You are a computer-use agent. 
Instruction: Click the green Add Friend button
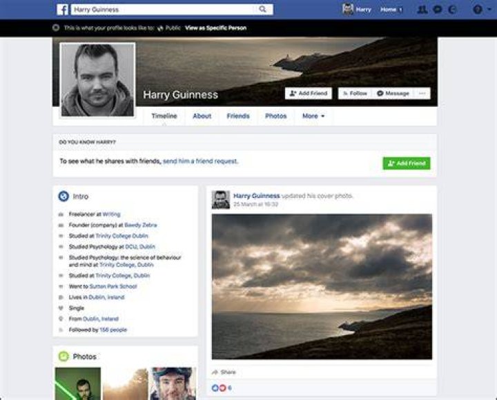407,163
